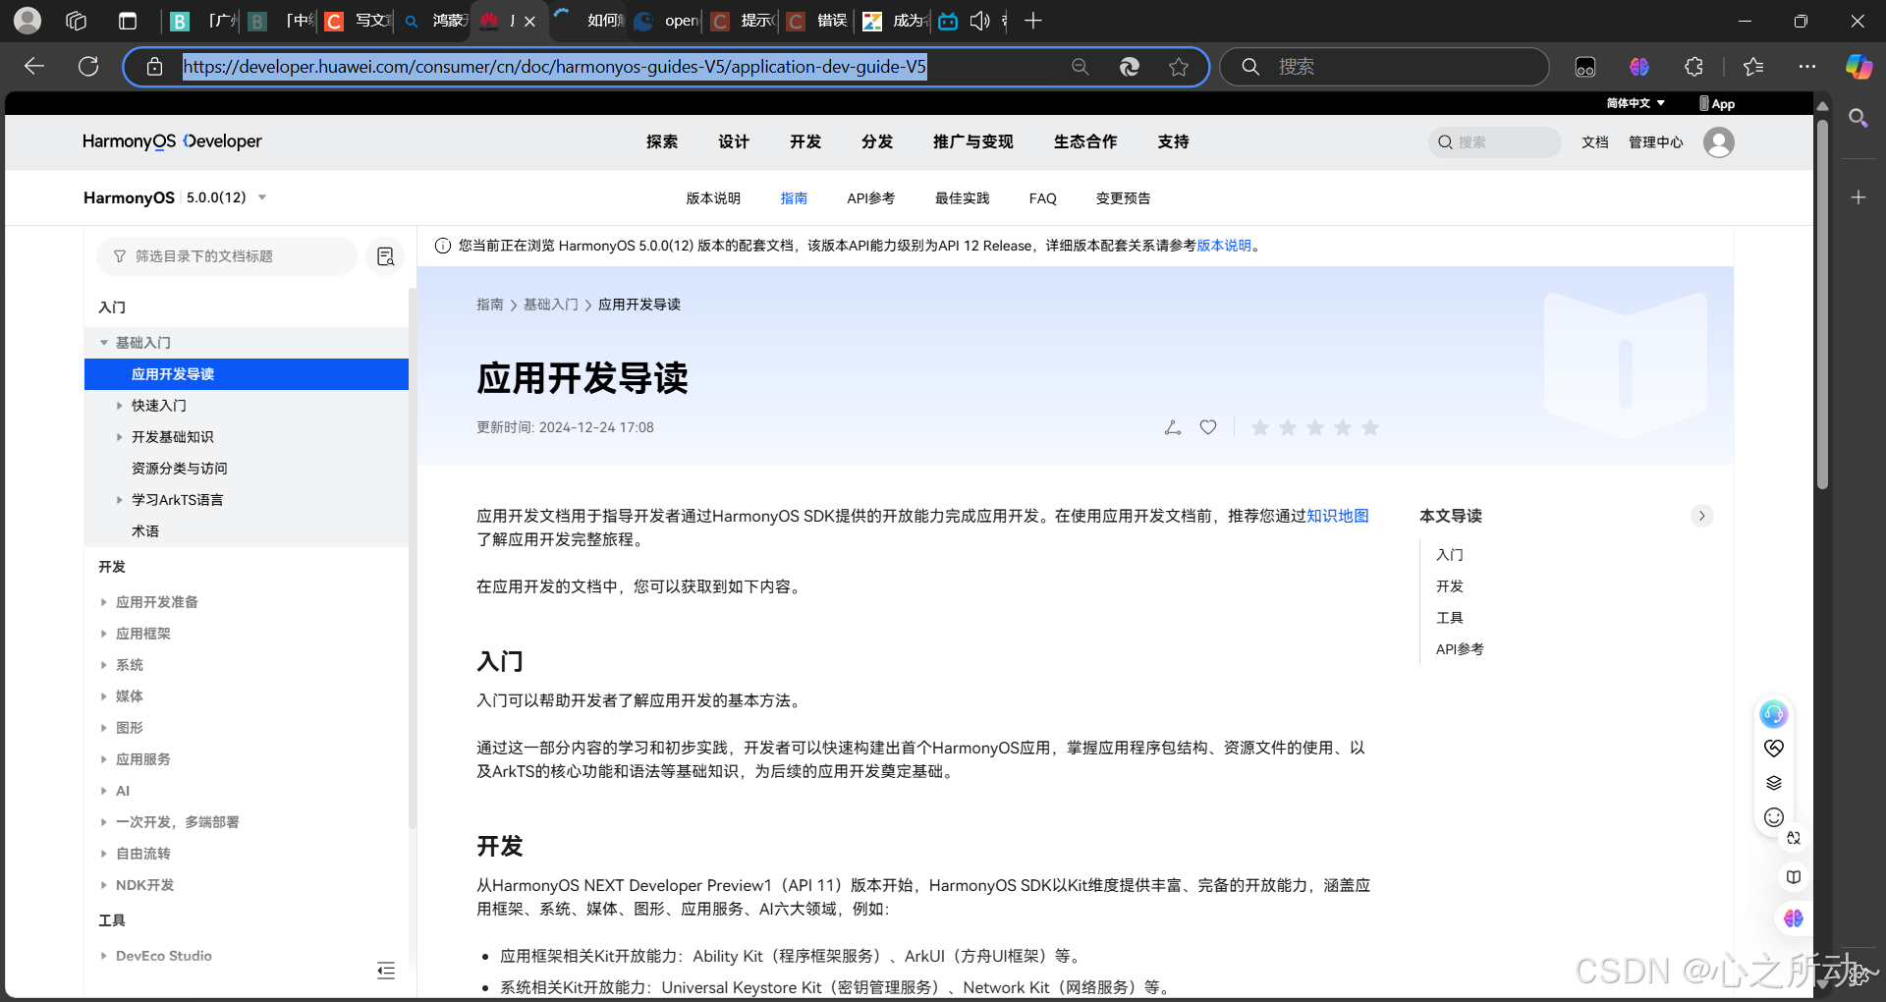Collapse the 基础入门 tree section
This screenshot has height=1002, width=1886.
point(104,343)
